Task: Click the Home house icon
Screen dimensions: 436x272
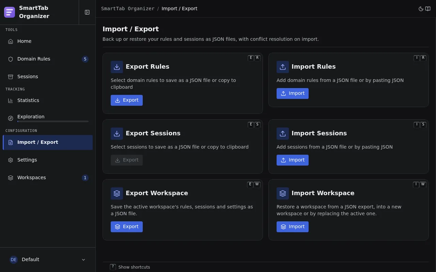Action: pyautogui.click(x=11, y=41)
